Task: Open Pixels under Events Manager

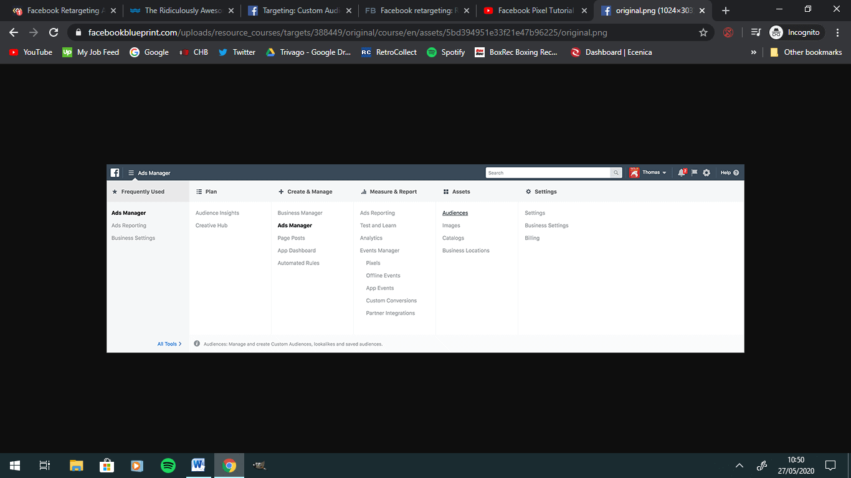Action: click(373, 263)
